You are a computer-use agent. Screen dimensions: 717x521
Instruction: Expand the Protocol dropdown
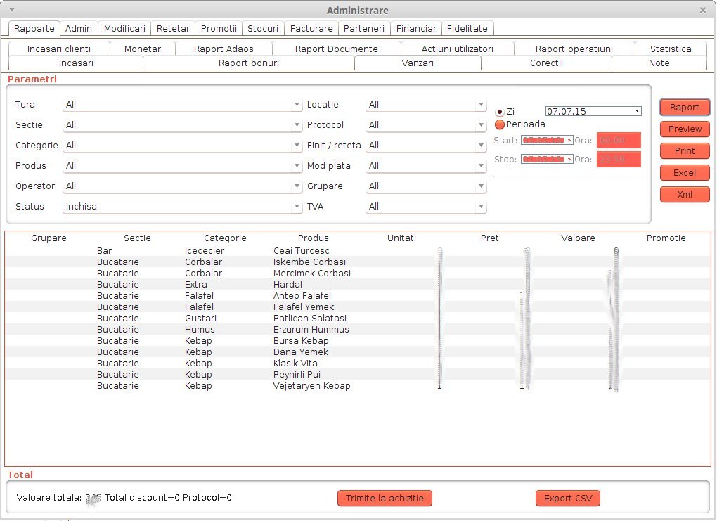pyautogui.click(x=426, y=125)
